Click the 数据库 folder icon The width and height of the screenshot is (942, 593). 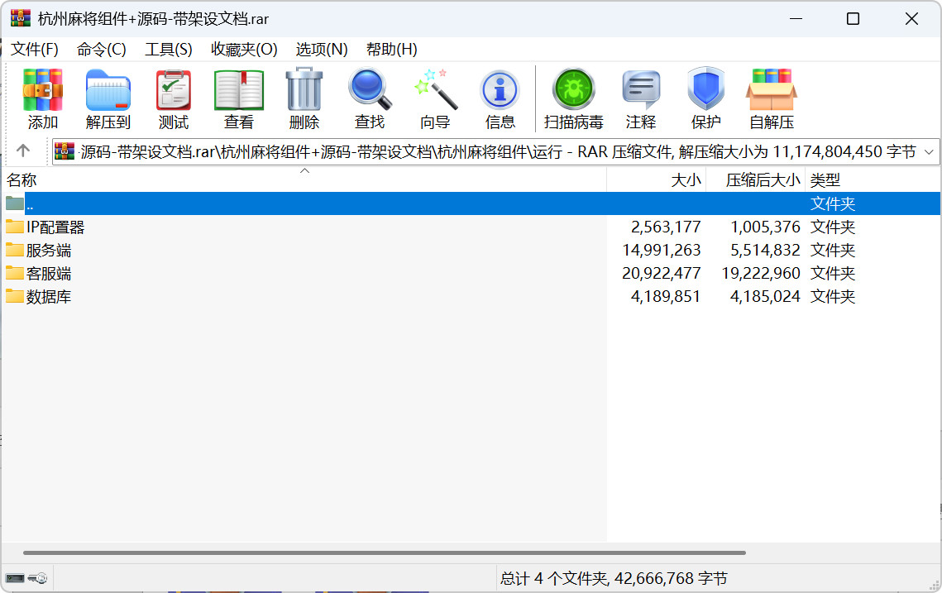click(x=15, y=296)
